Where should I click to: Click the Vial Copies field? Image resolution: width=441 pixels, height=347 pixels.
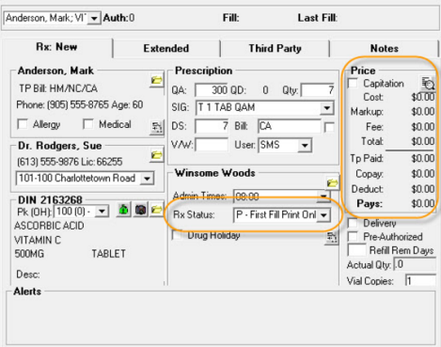(x=420, y=280)
